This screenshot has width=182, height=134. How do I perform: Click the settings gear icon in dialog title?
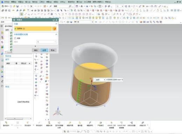14,20
